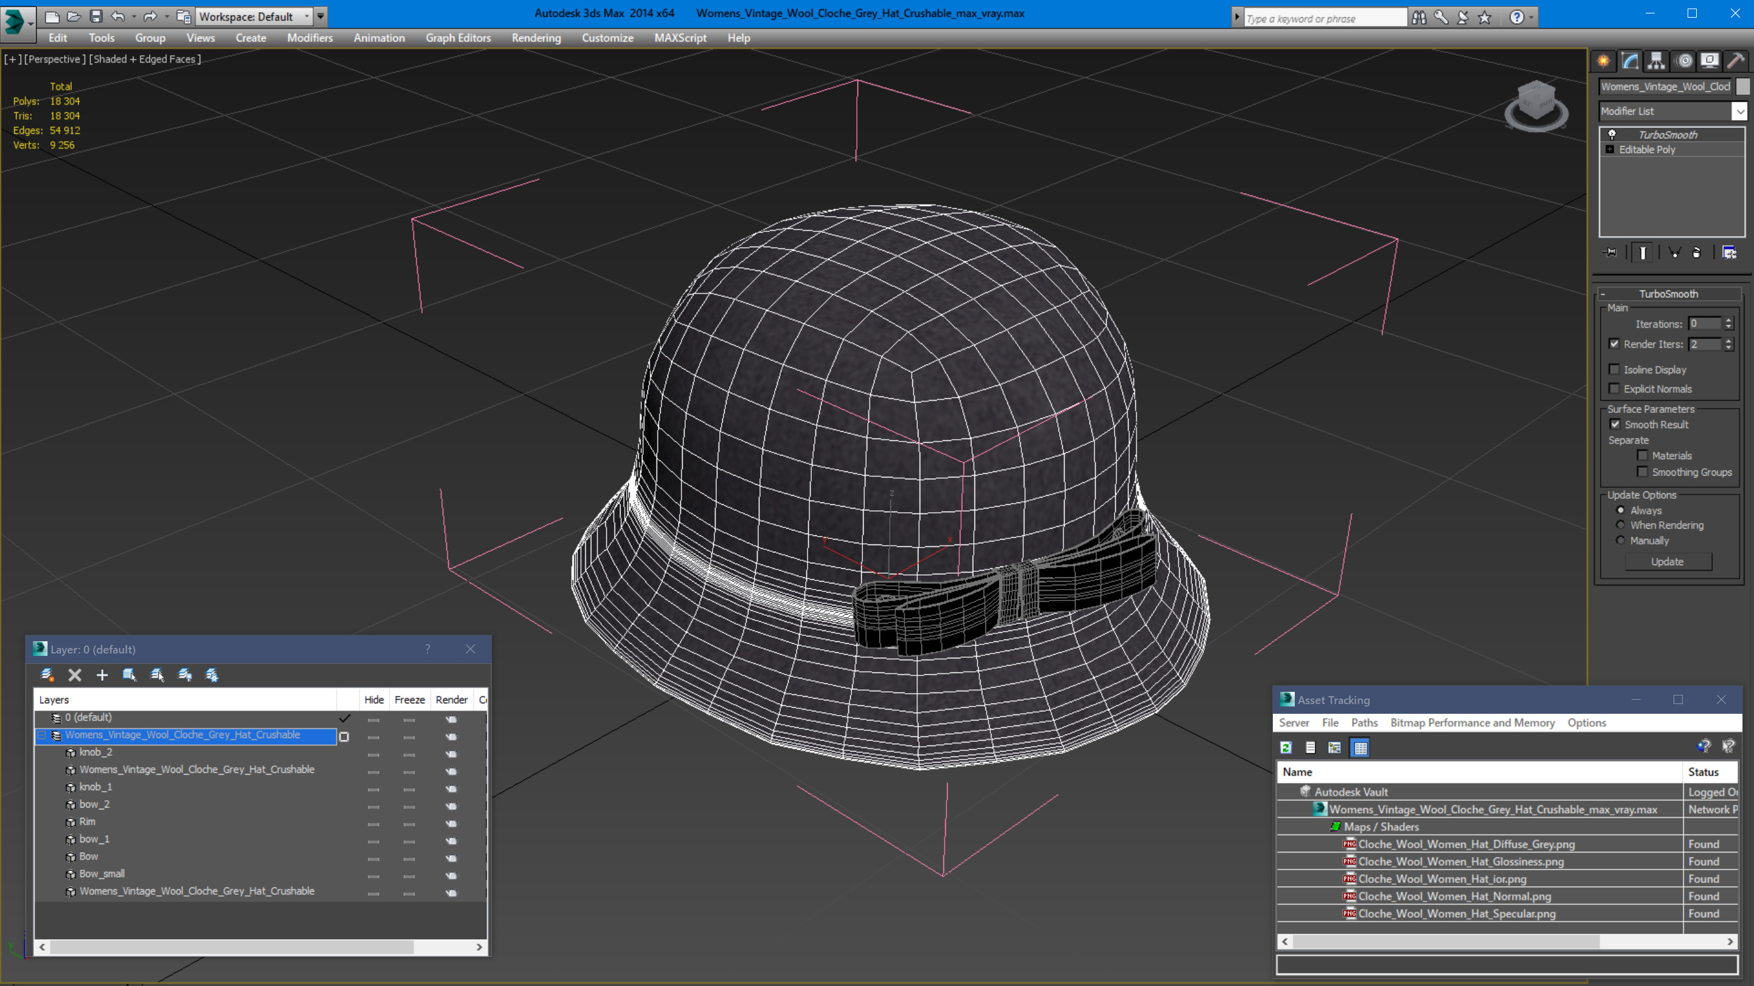Toggle Show End Result icon
Screen dimensions: 1754x986
[1643, 253]
